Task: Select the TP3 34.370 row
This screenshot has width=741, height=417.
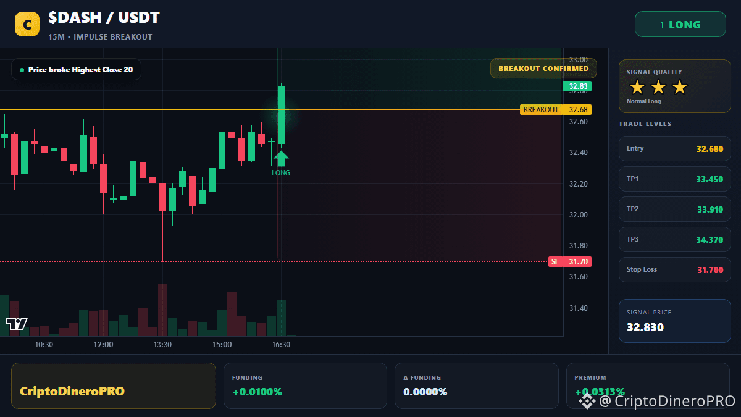Action: (x=674, y=239)
